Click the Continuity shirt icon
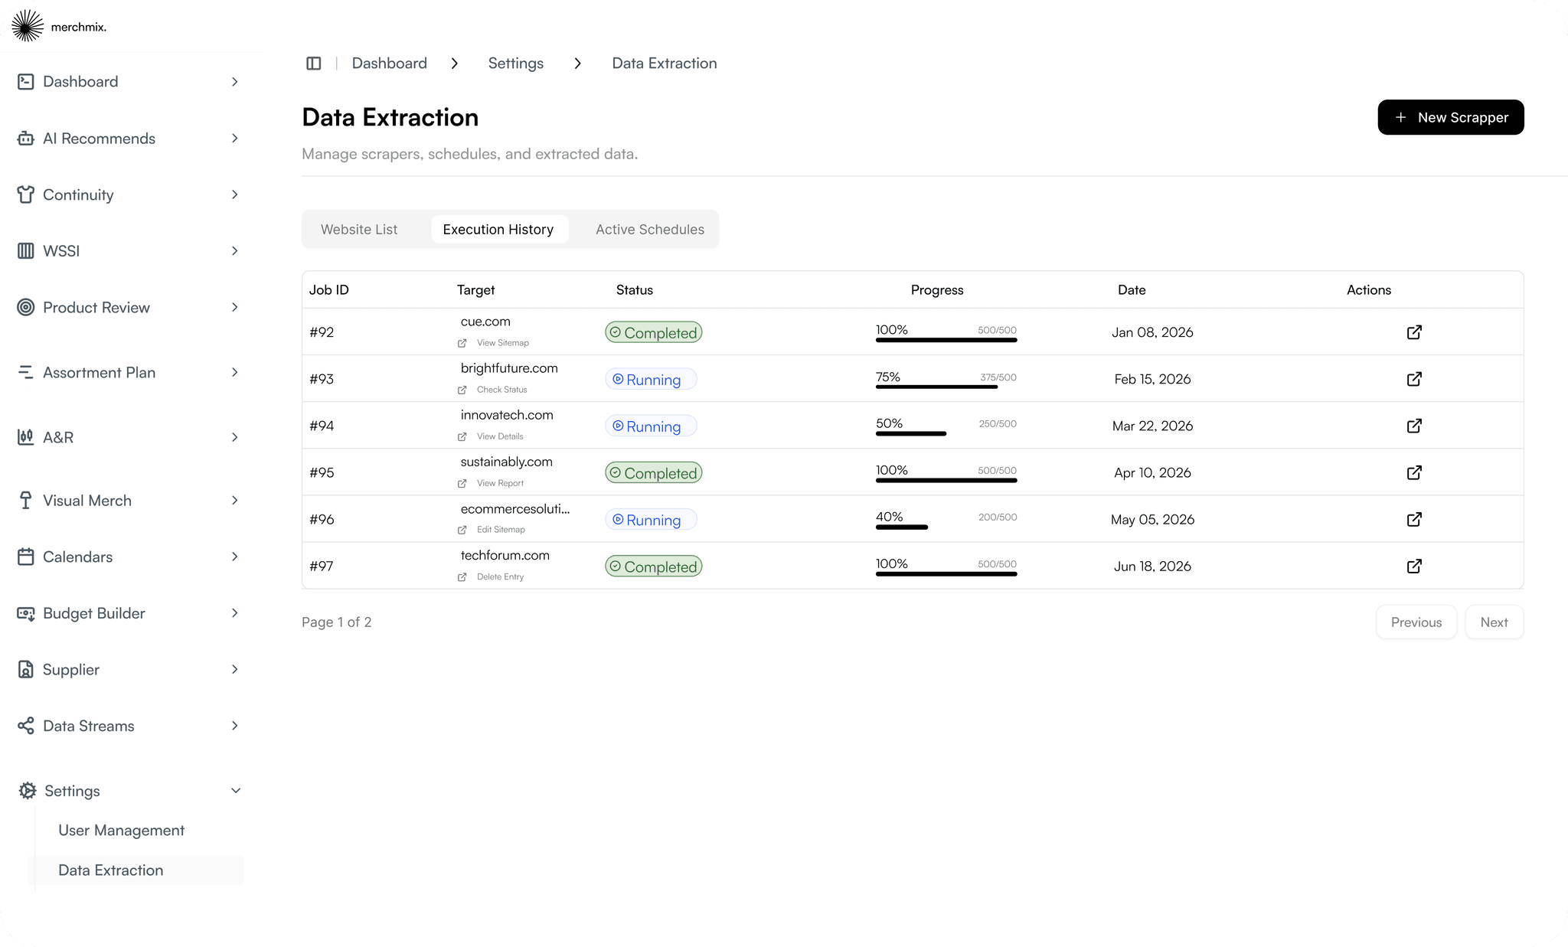 (25, 194)
